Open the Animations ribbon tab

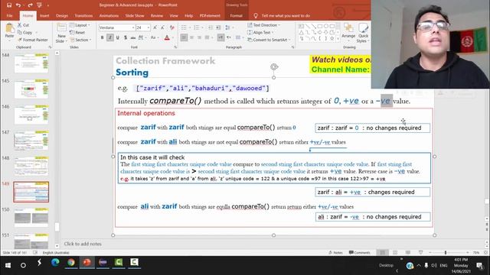click(x=109, y=15)
